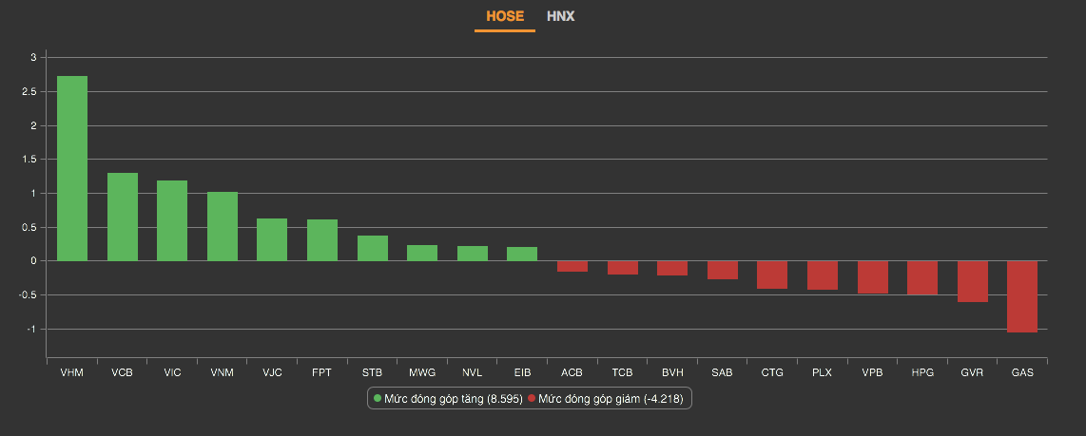This screenshot has height=436, width=1086.
Task: Select the FPT green bar
Action: coord(322,240)
